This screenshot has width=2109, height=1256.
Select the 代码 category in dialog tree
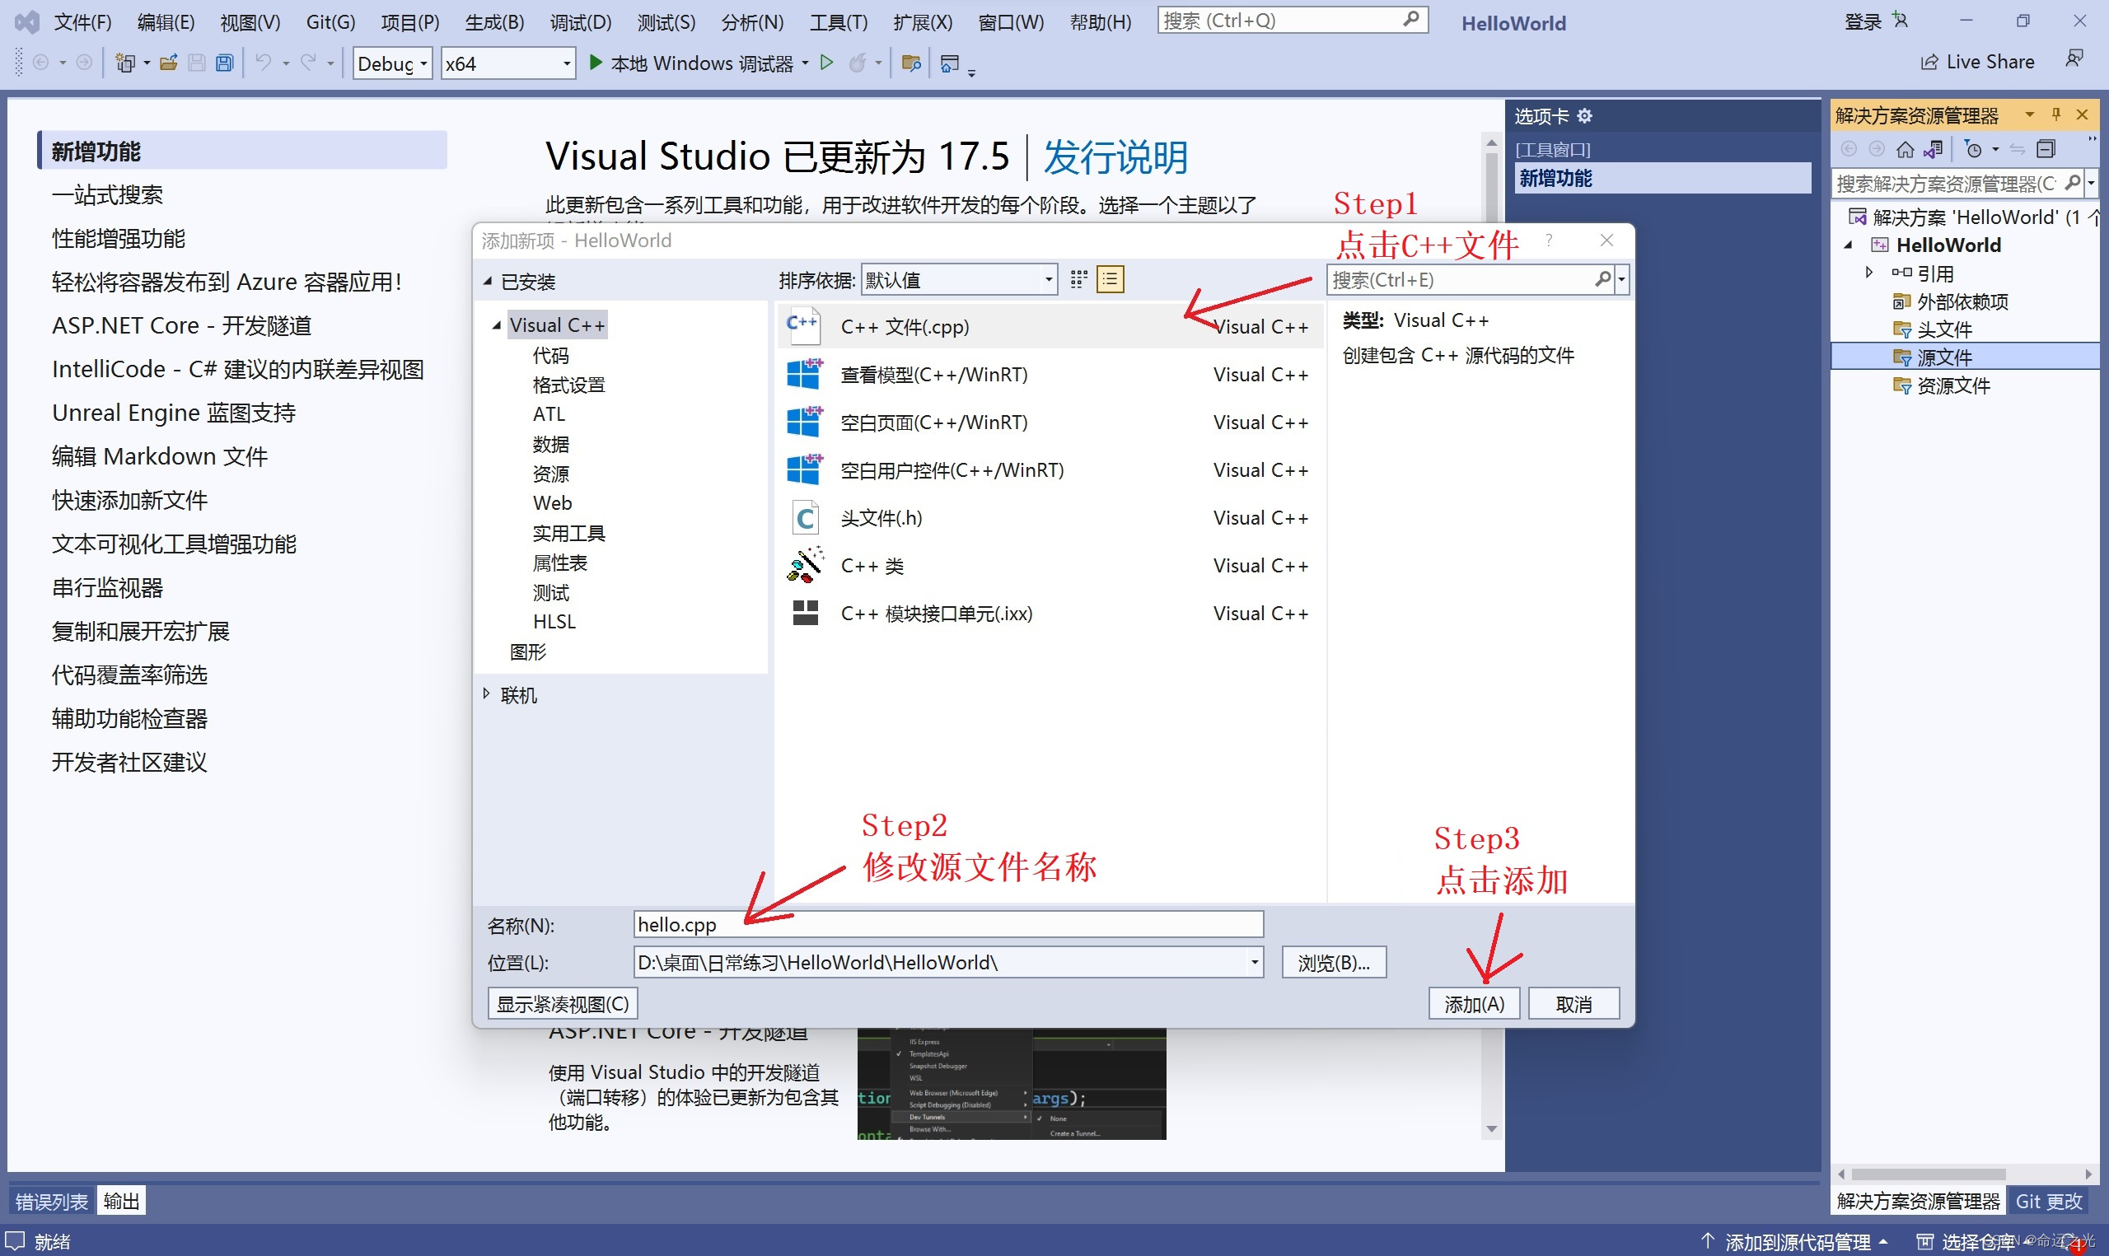(550, 356)
